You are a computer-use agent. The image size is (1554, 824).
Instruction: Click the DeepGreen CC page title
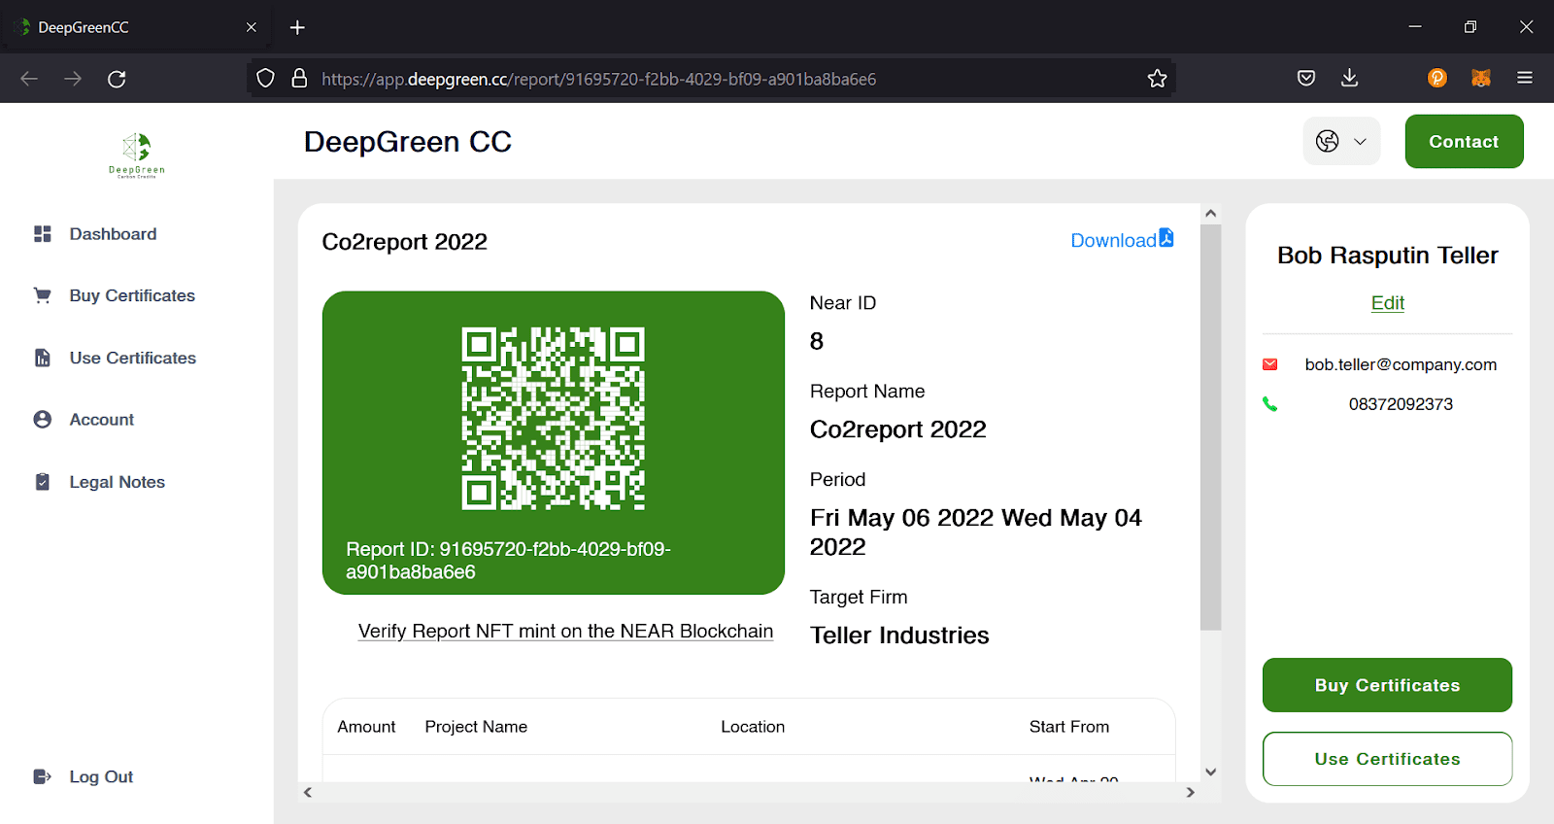point(408,142)
